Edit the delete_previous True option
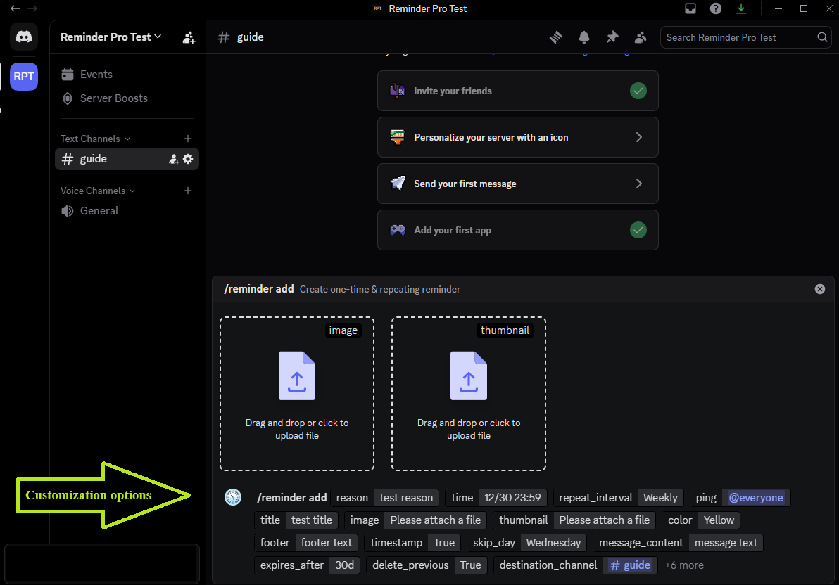Screen dimensions: 839x585 pos(427,565)
